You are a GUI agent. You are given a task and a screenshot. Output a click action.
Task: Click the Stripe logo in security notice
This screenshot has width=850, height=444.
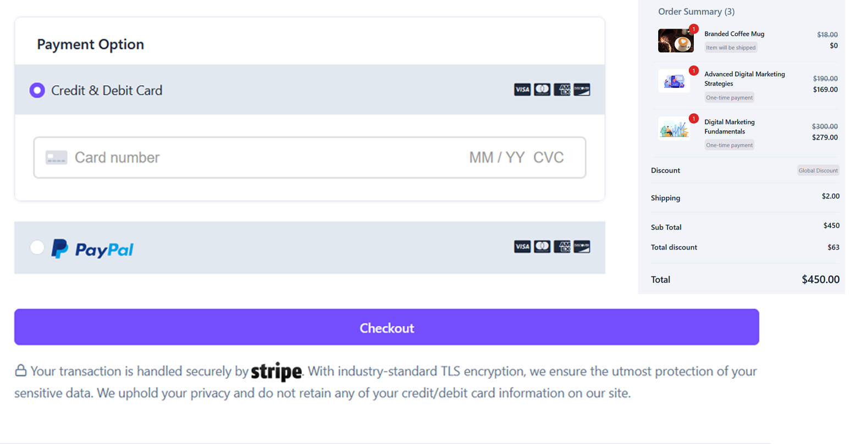[276, 371]
